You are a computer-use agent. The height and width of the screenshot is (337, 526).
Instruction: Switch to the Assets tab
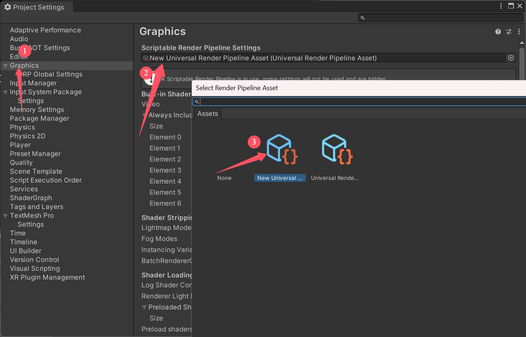point(207,114)
